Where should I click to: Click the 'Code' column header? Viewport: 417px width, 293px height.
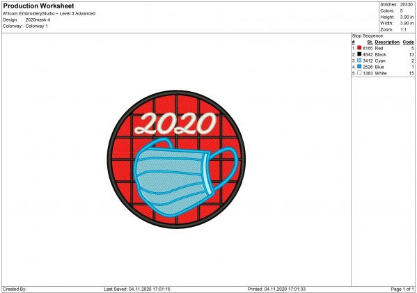(408, 42)
